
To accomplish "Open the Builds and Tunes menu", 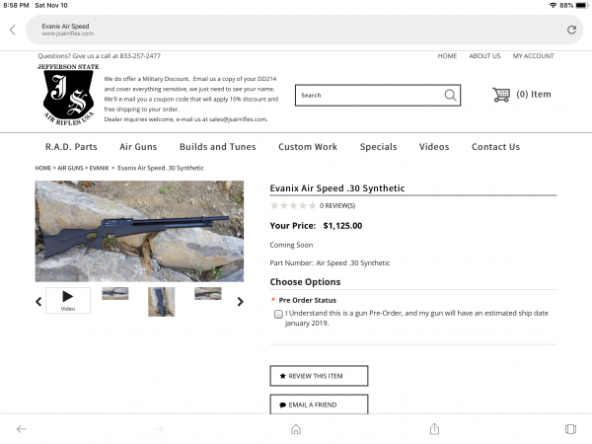I will coord(218,147).
